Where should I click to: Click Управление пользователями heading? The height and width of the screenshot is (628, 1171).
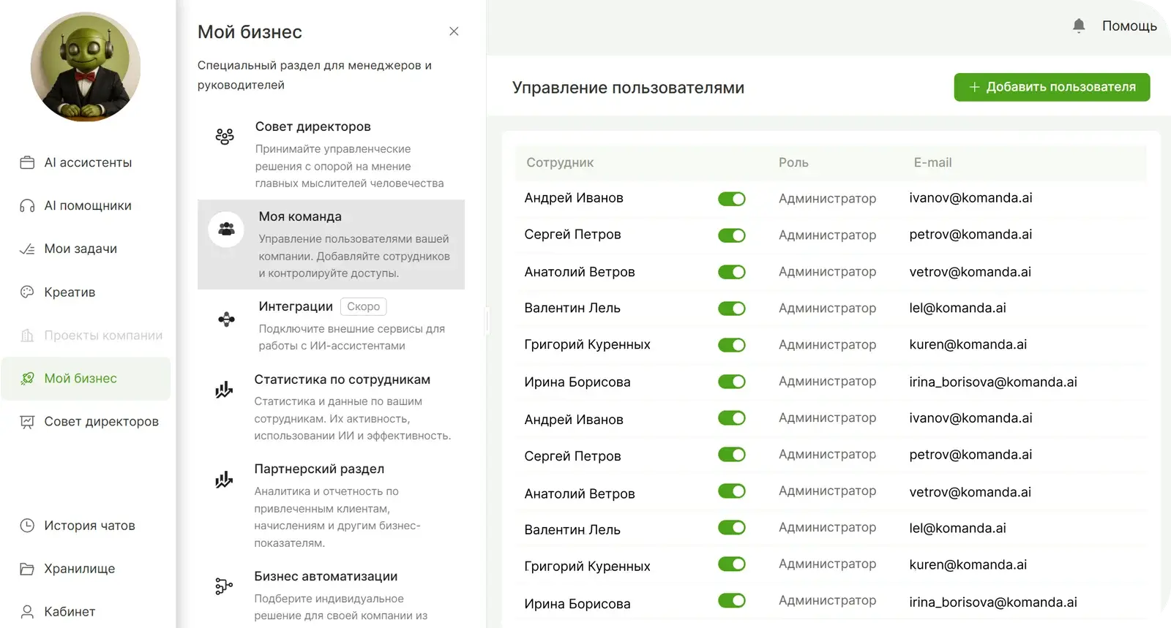coord(628,88)
